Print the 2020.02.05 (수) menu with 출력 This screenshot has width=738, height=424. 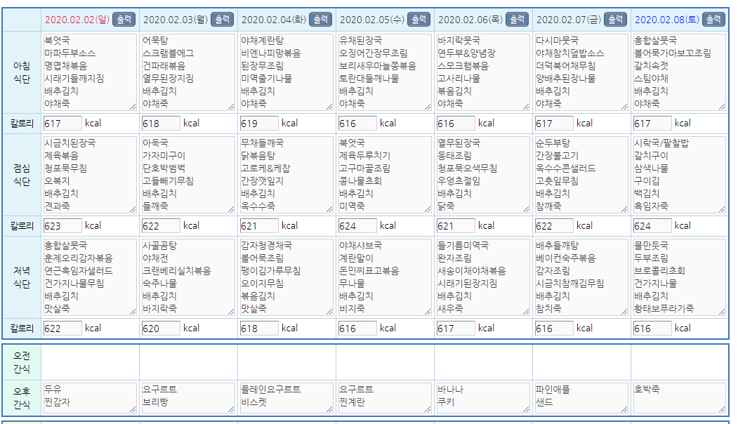click(x=419, y=19)
